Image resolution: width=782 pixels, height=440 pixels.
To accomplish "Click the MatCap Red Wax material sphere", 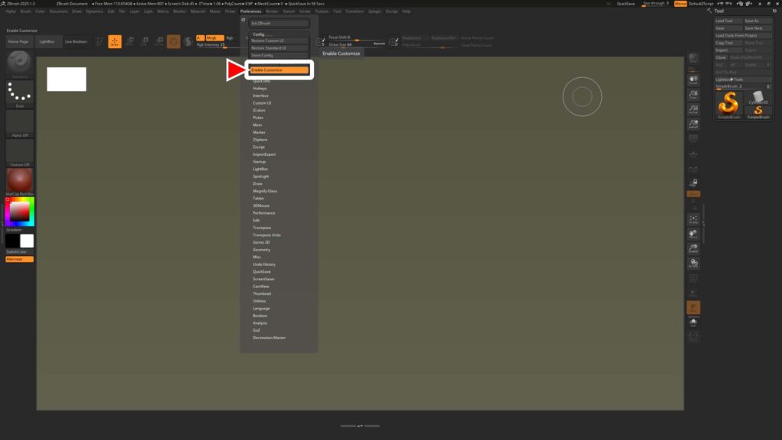I will pos(19,180).
